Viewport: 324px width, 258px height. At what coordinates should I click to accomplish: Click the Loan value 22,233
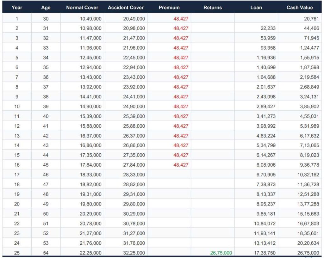pos(268,28)
